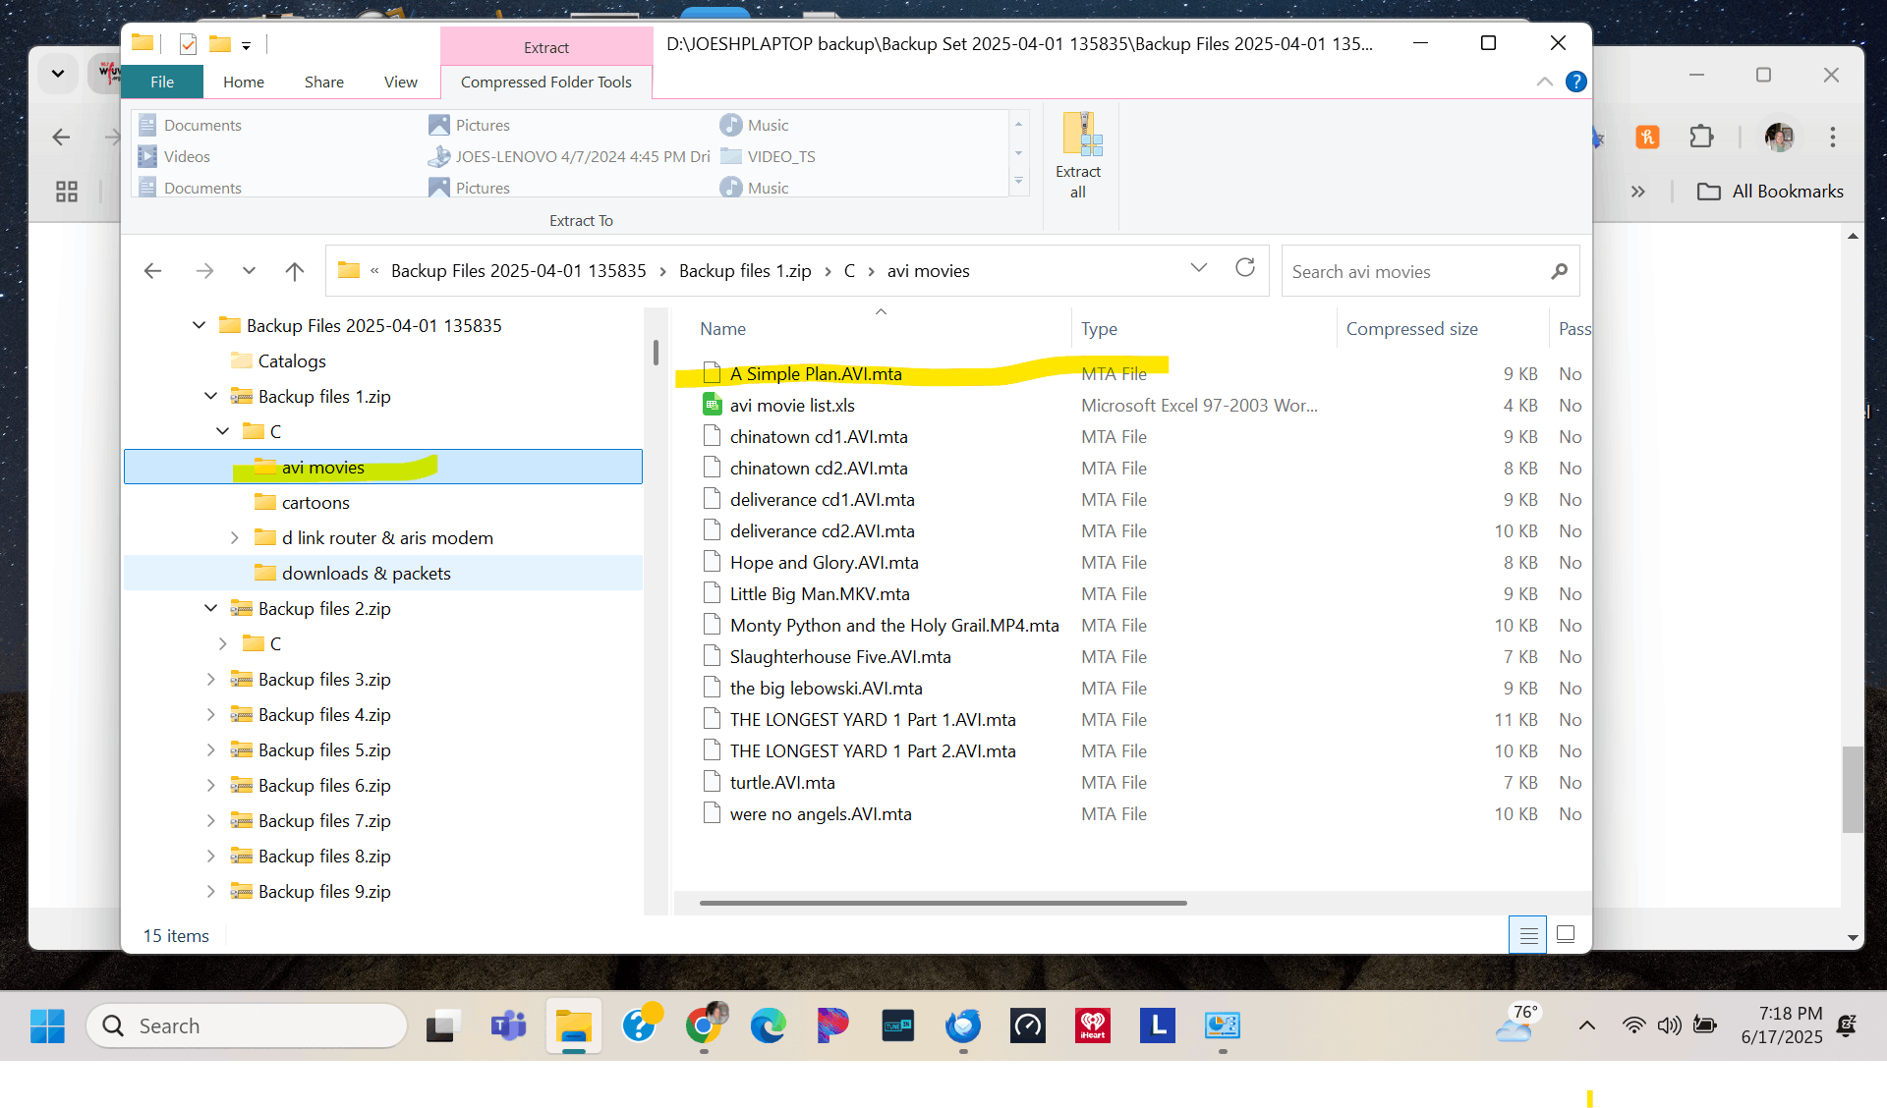Click the Help question mark icon
Screen dimensions: 1887x1108
[1575, 83]
